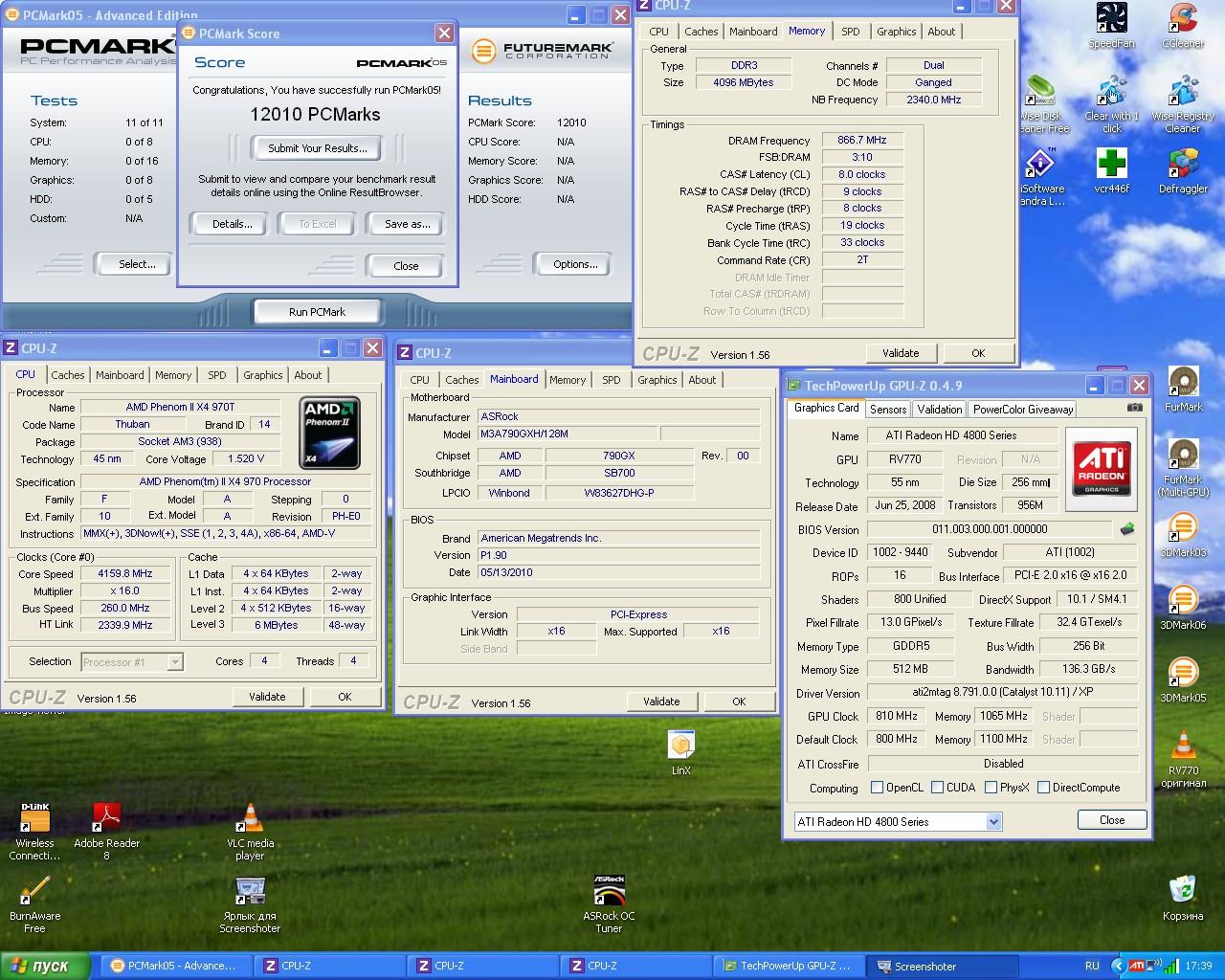Click Save as button in PCMark Score
1225x980 pixels.
pos(408,224)
